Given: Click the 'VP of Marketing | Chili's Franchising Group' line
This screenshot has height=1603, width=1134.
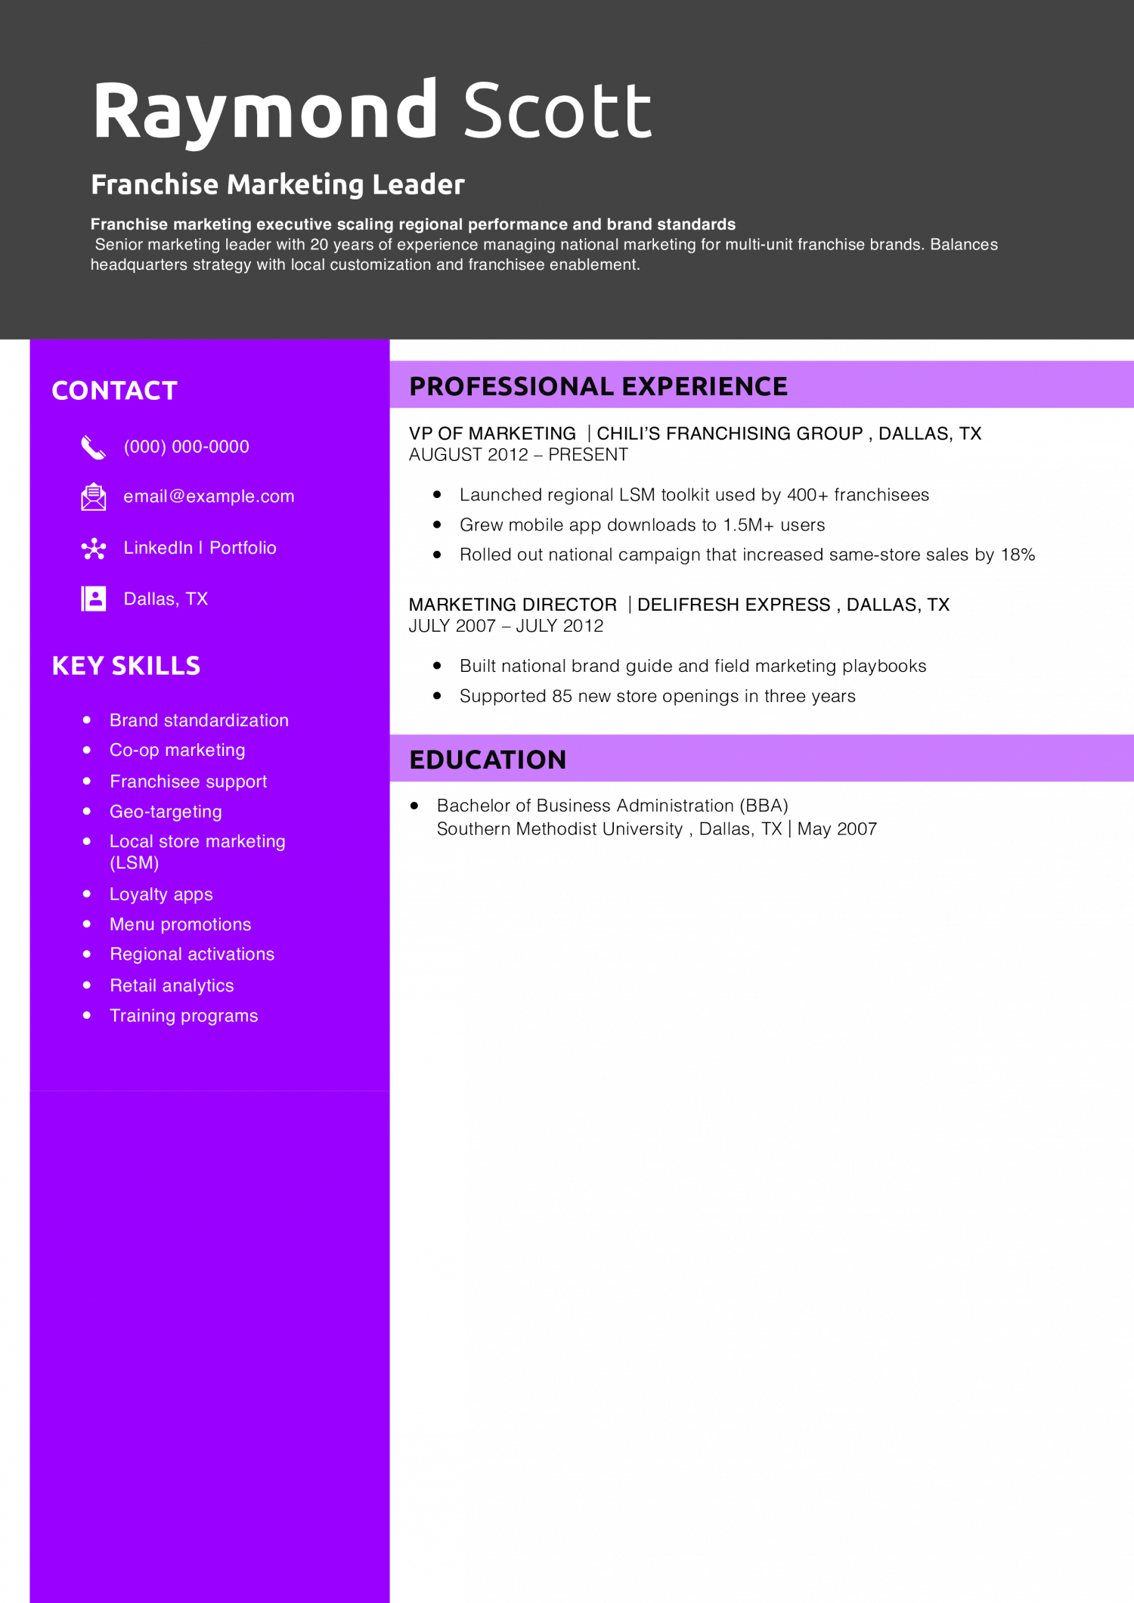Looking at the screenshot, I should tap(695, 434).
